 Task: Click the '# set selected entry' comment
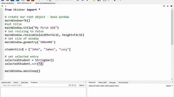point(22,57)
